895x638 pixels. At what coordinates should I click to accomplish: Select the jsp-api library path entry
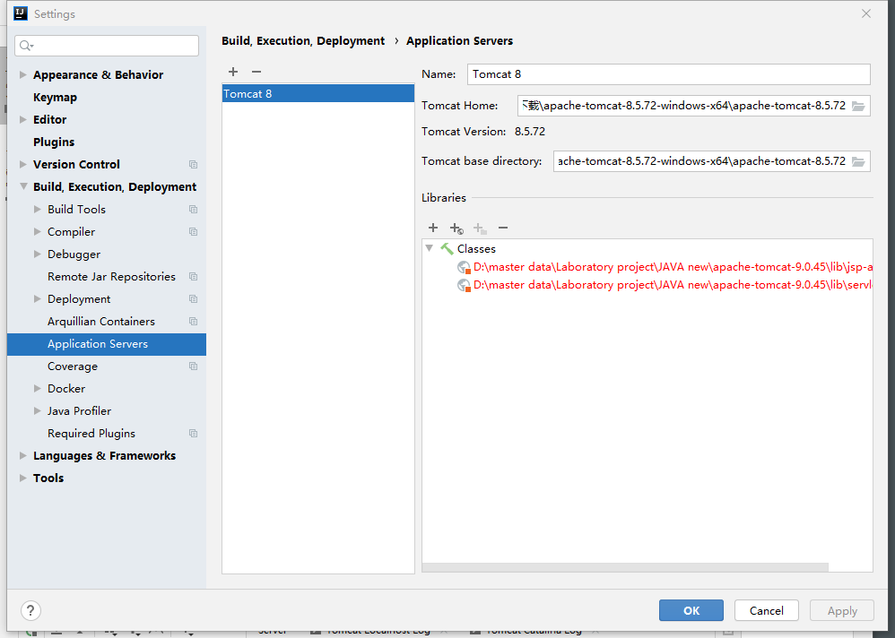click(673, 267)
